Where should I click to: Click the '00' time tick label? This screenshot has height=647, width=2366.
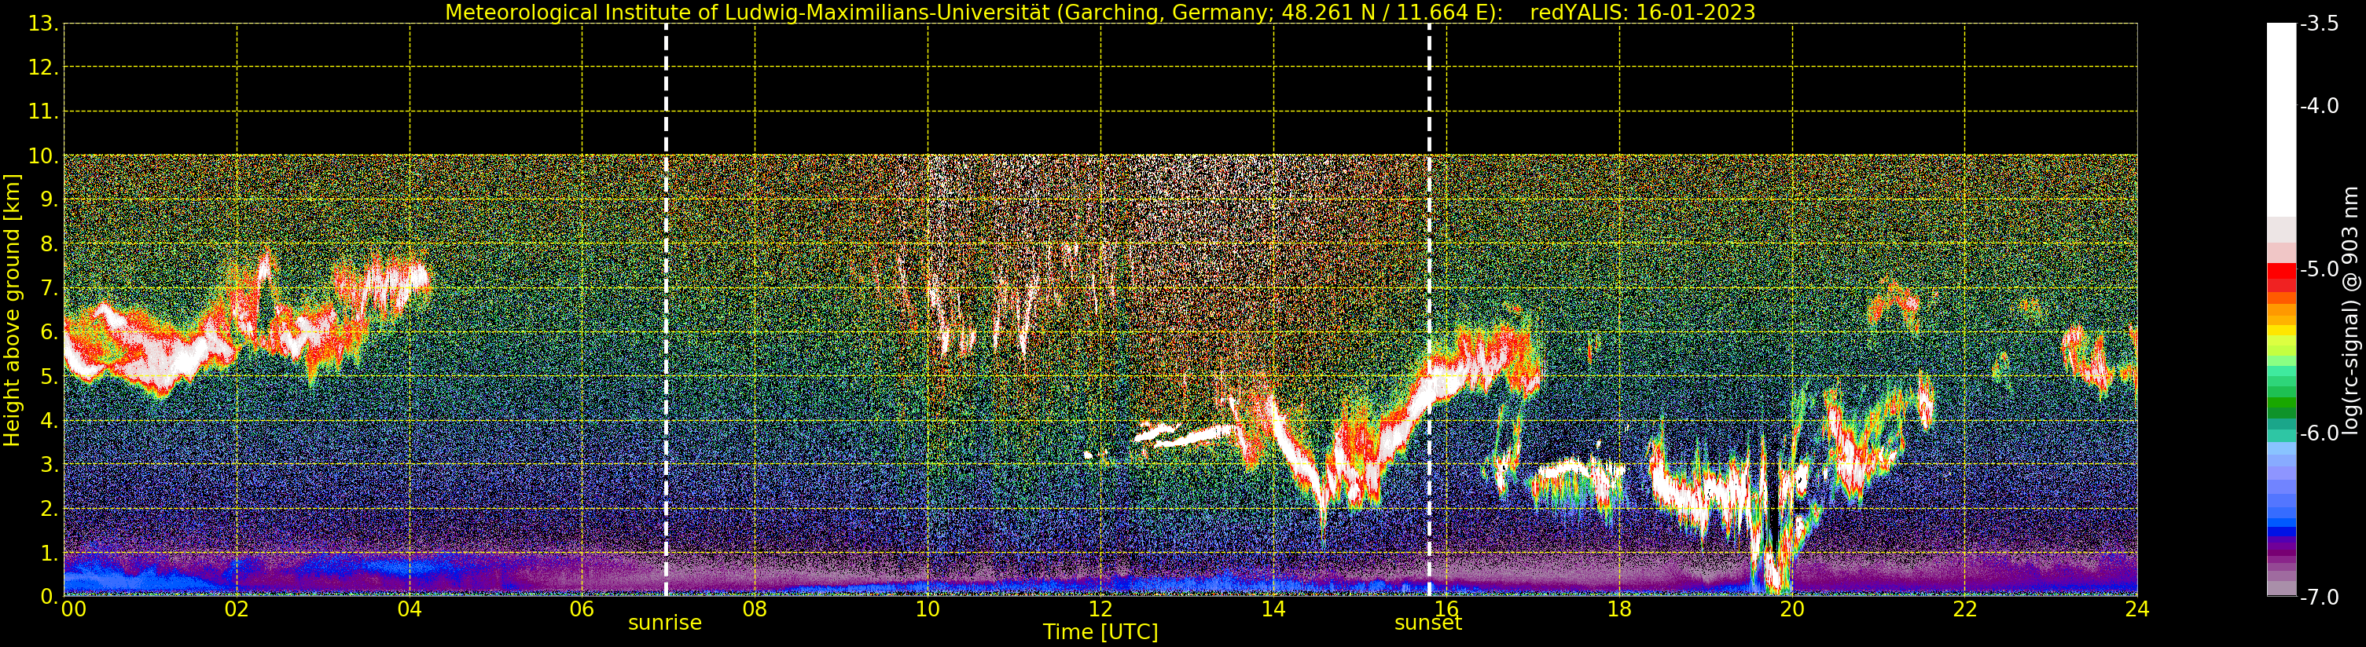point(73,609)
